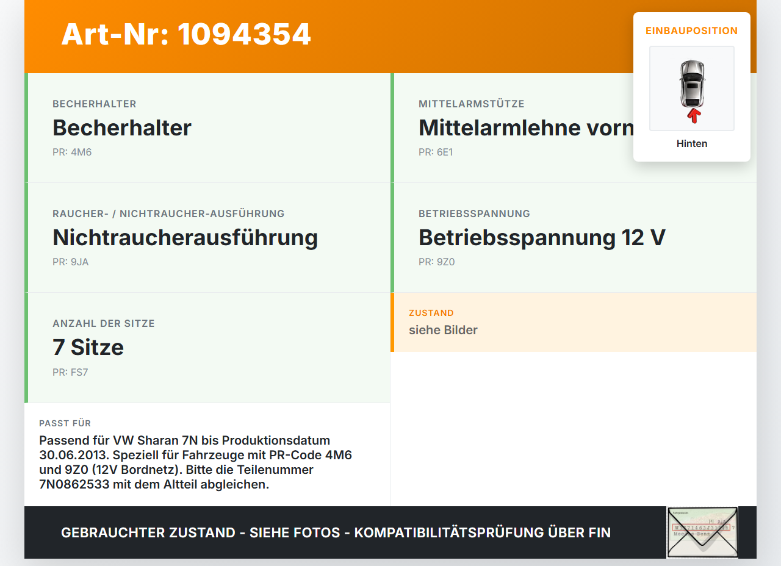Click the "EINBAUPOSITION" panel title
The height and width of the screenshot is (566, 781).
(x=692, y=30)
